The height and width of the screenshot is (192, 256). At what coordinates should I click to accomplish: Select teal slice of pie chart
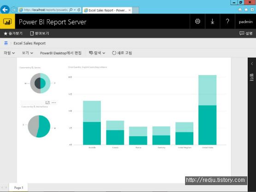[x=44, y=126]
